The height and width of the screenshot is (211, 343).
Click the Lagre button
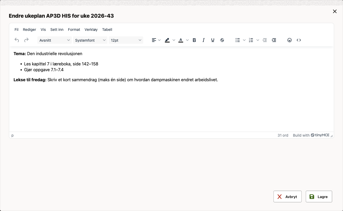coord(319,196)
